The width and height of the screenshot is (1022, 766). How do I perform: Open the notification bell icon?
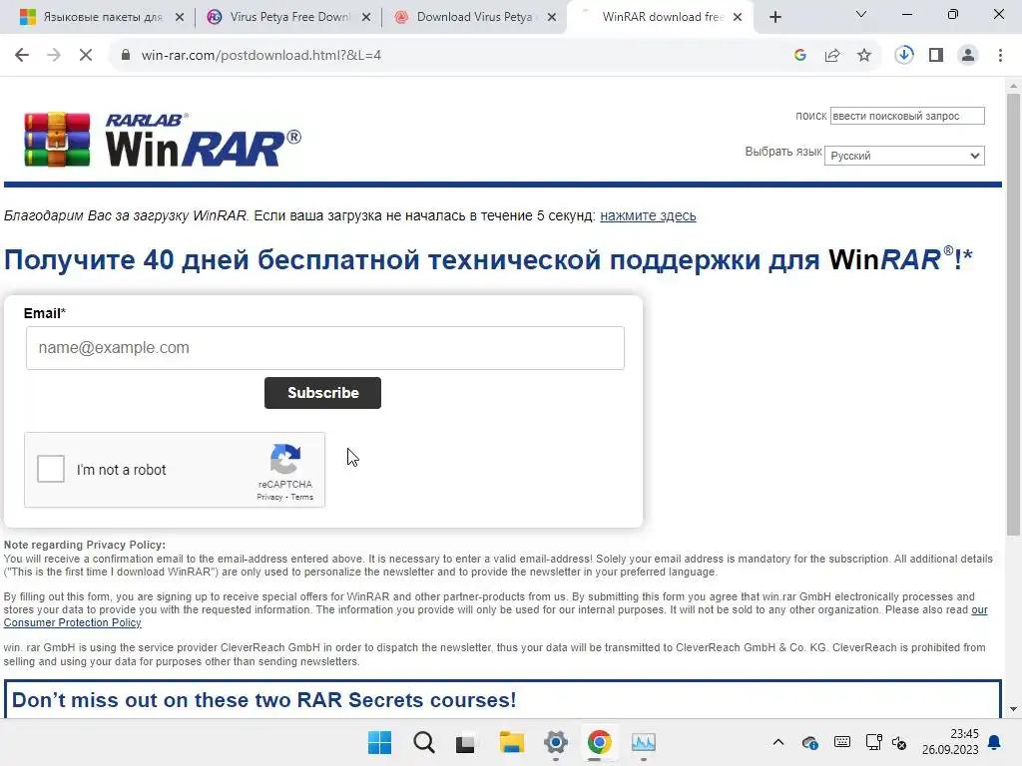(x=994, y=742)
